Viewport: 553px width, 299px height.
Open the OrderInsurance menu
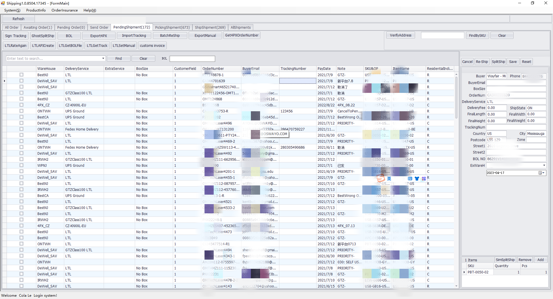pos(65,10)
